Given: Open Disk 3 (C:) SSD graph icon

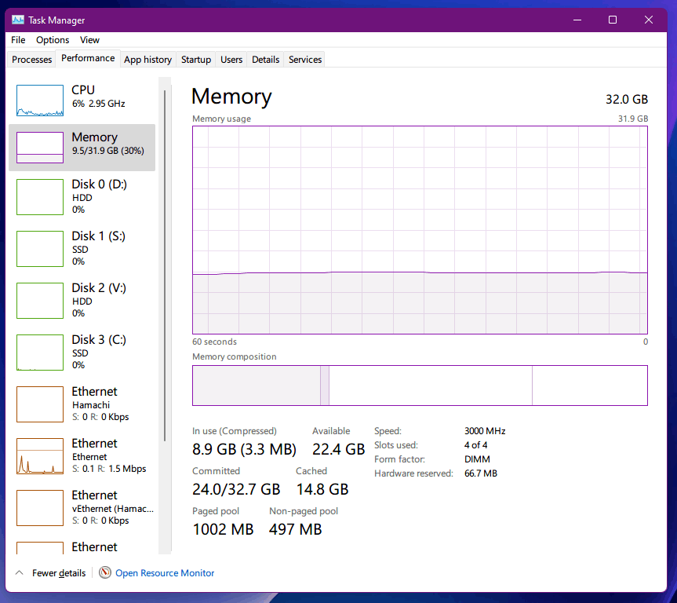Looking at the screenshot, I should 40,353.
